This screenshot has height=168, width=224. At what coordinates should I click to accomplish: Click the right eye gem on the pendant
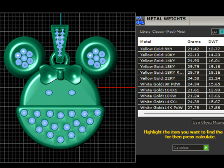tap(72, 92)
